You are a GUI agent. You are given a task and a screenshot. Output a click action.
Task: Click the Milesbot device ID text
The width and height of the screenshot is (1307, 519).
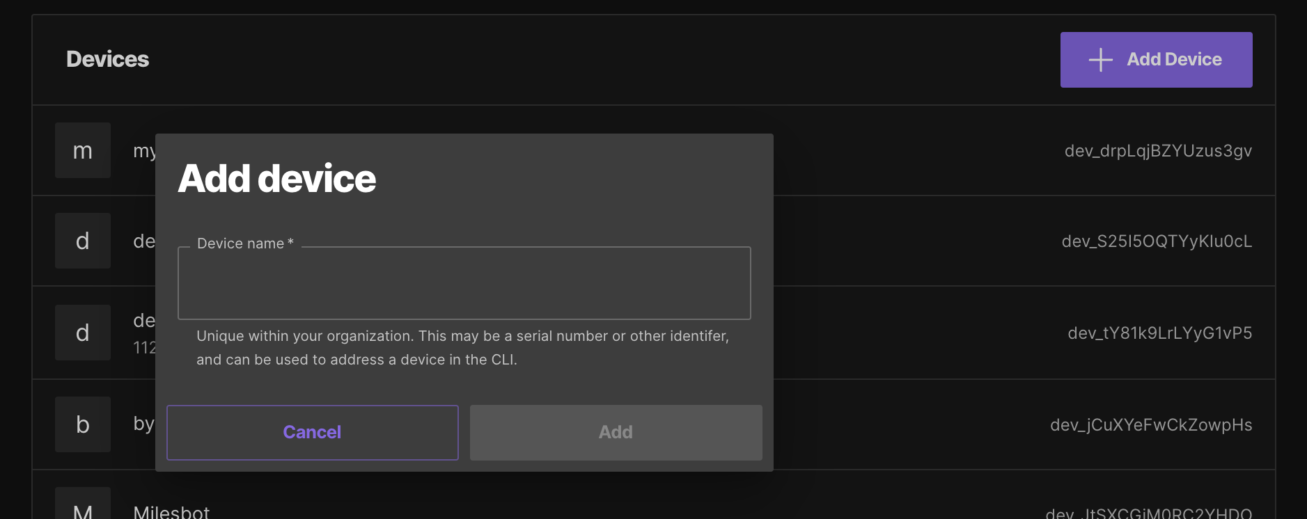(1148, 513)
